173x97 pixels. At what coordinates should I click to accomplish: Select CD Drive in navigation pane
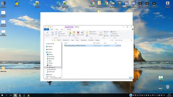click(x=51, y=72)
